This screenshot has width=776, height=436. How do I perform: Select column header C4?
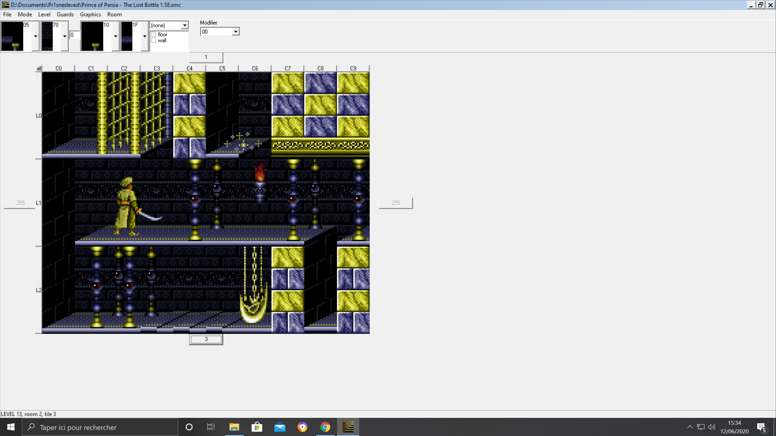(x=189, y=68)
